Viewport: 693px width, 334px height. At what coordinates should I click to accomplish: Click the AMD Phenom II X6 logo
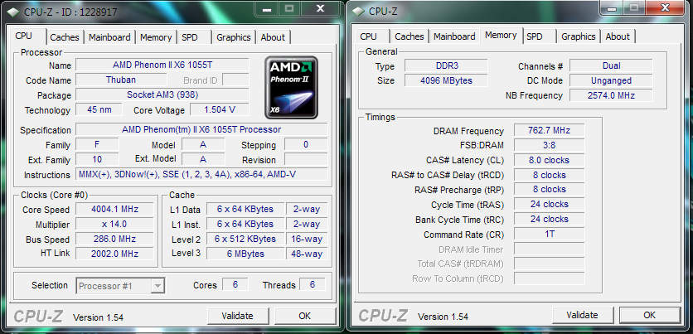tap(290, 87)
